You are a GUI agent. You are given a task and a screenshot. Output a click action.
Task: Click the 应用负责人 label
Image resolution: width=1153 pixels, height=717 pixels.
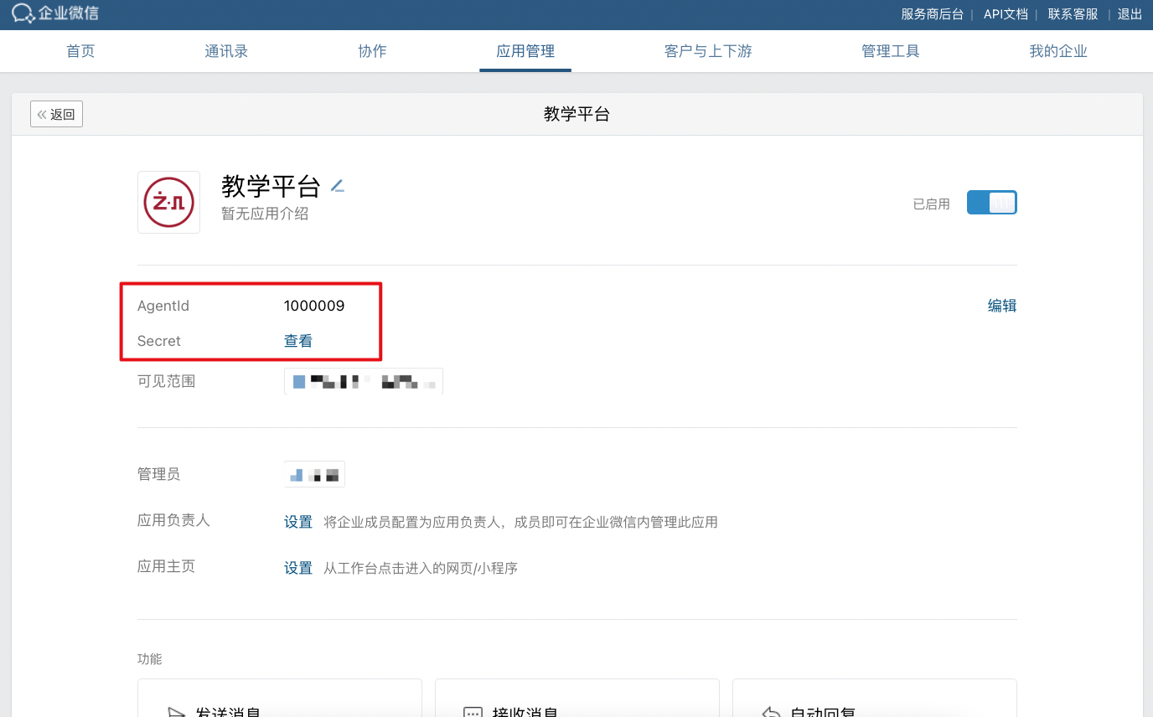click(x=173, y=520)
